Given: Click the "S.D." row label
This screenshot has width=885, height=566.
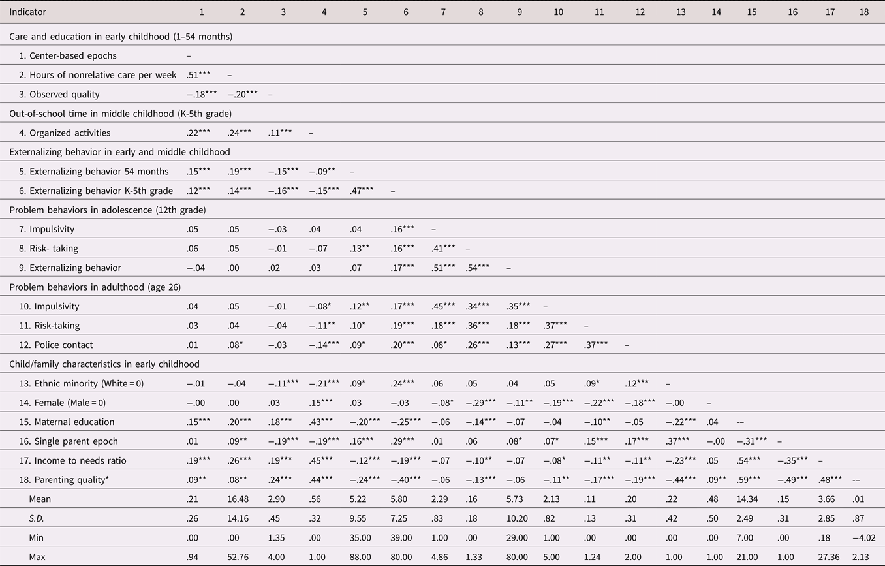Looking at the screenshot, I should click(38, 519).
